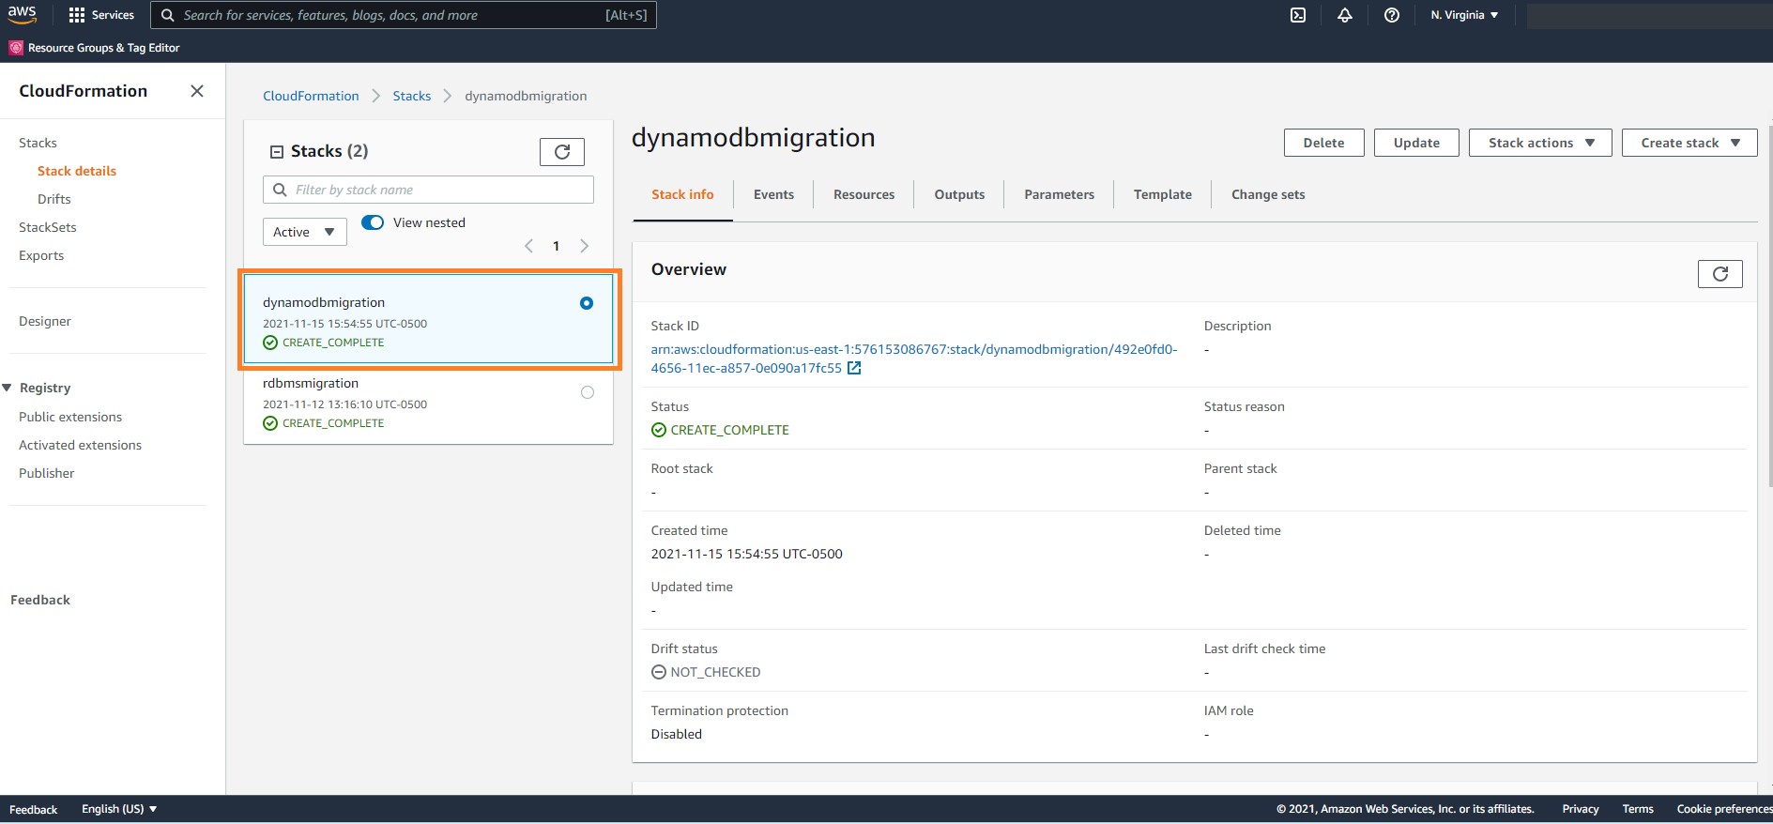
Task: Open the Terms footer link
Action: (x=1638, y=809)
